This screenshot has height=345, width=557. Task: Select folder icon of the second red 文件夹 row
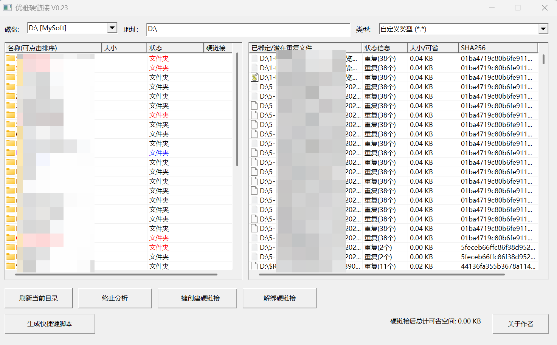(11, 68)
